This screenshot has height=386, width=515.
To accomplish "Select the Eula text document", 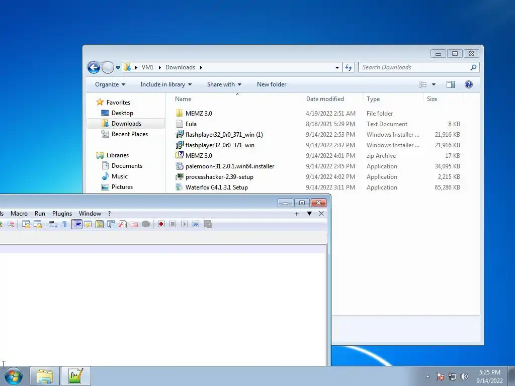I will pos(318,124).
